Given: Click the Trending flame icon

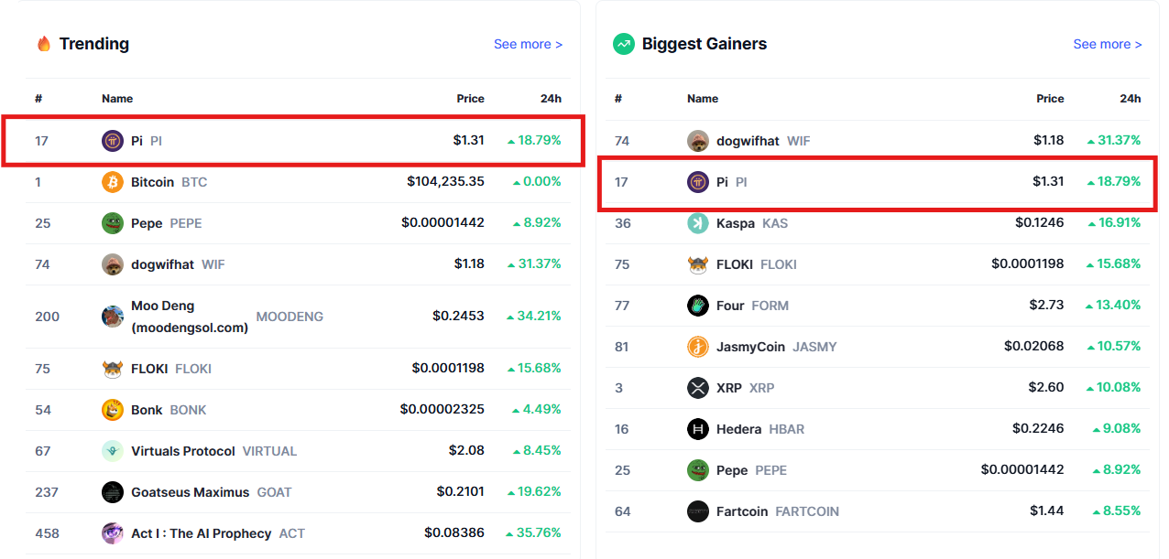Looking at the screenshot, I should pos(43,44).
